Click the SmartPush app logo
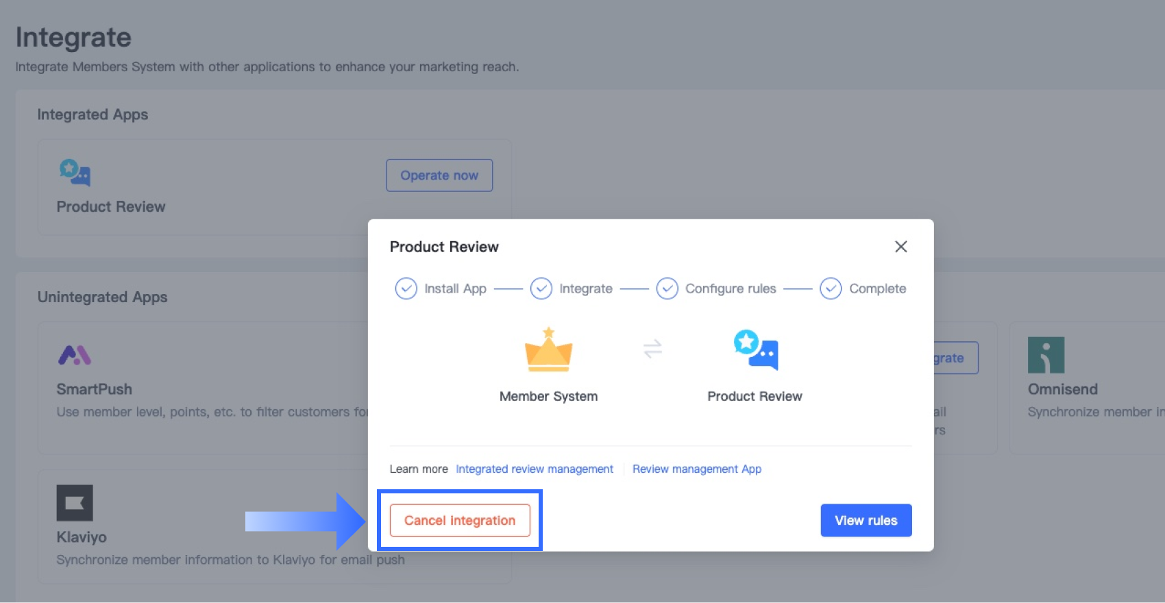Viewport: 1165px width, 603px height. click(75, 355)
